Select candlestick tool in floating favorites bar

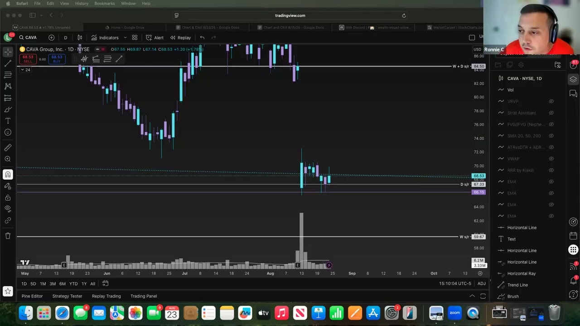coord(84,59)
